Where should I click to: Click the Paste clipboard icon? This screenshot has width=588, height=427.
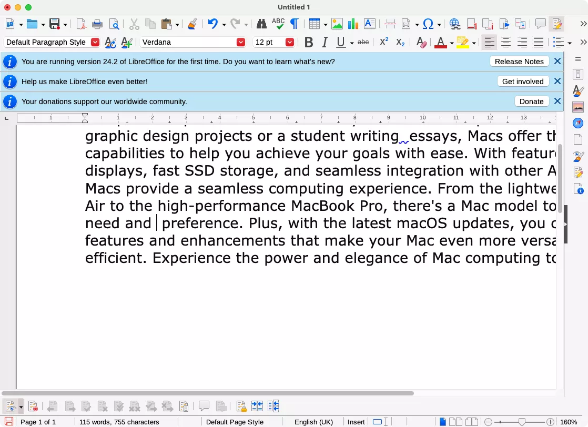tap(166, 24)
